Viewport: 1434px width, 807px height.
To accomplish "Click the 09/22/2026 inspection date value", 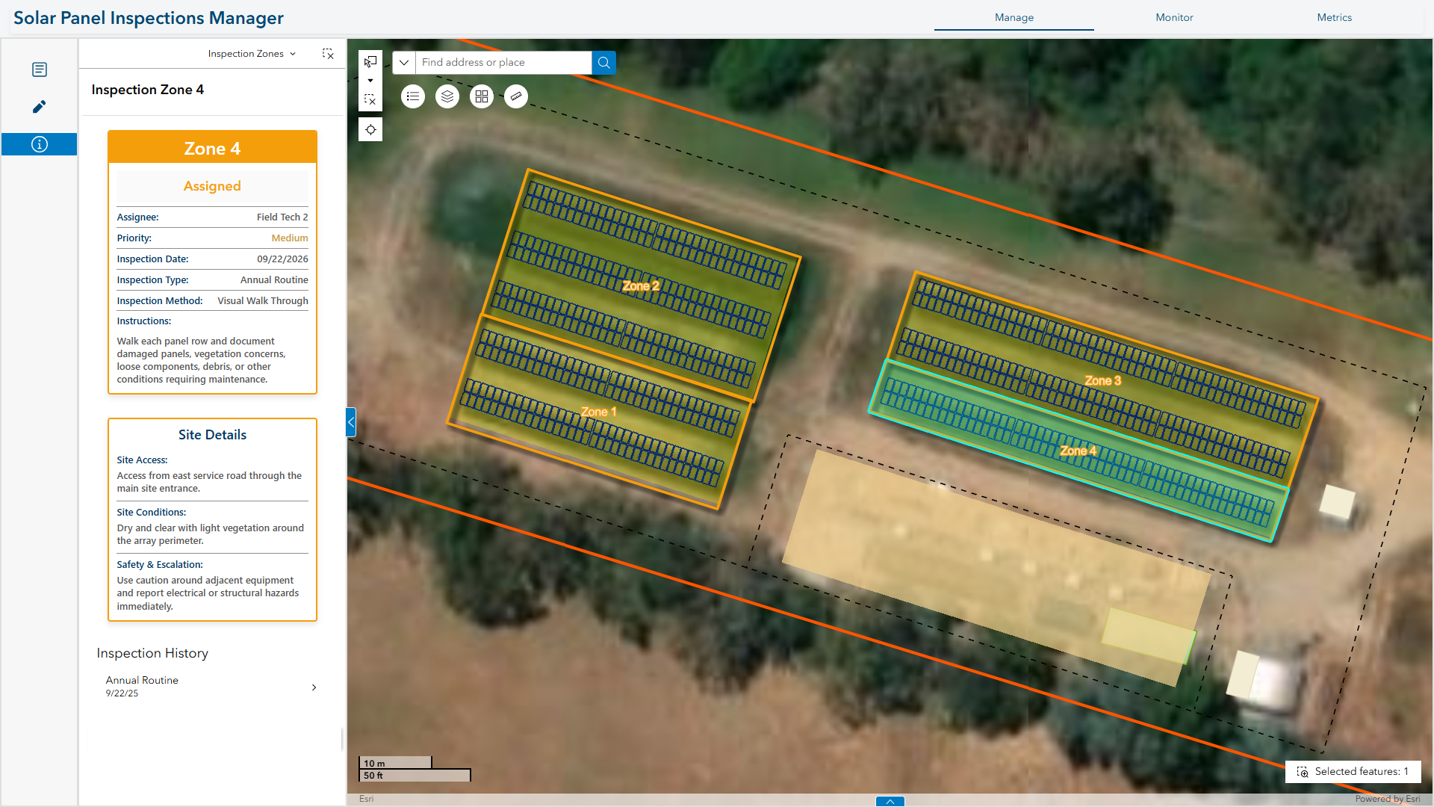I will tap(282, 259).
